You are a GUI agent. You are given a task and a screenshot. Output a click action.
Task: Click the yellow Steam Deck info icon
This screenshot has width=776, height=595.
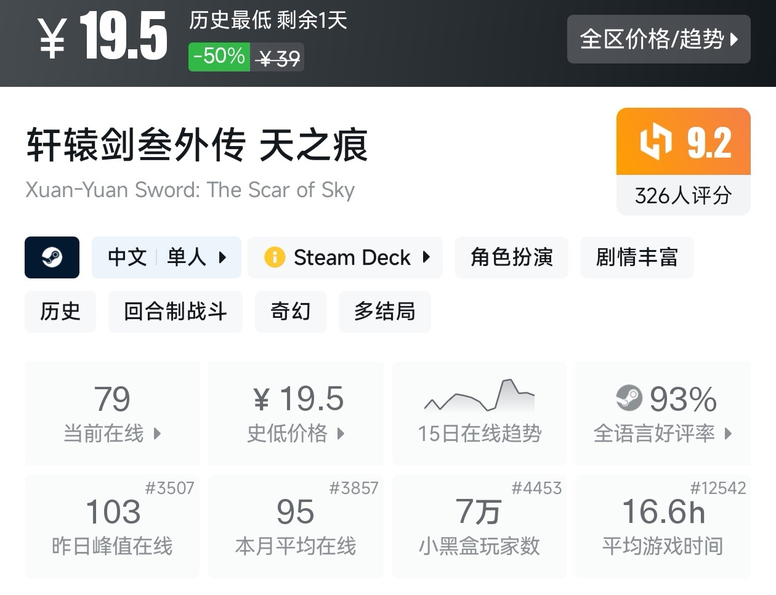click(275, 257)
